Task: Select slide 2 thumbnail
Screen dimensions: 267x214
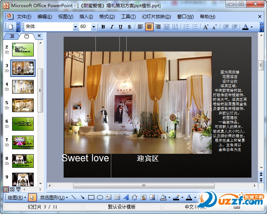Action: (x=23, y=50)
